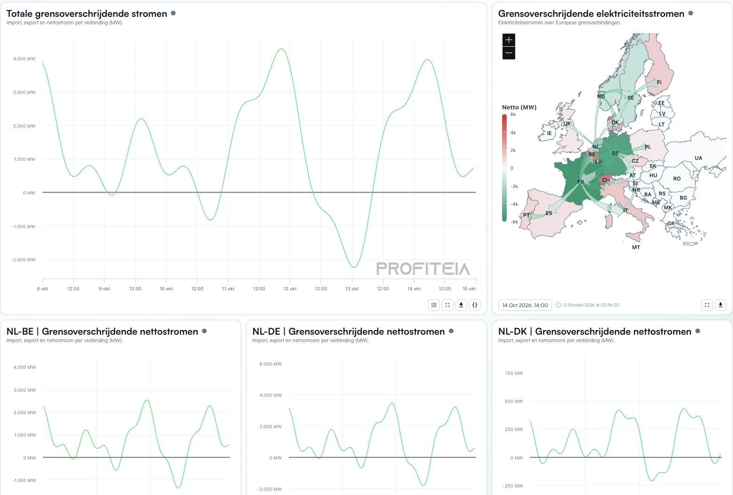
Task: Select Belgium (BE) on the map
Action: click(592, 154)
